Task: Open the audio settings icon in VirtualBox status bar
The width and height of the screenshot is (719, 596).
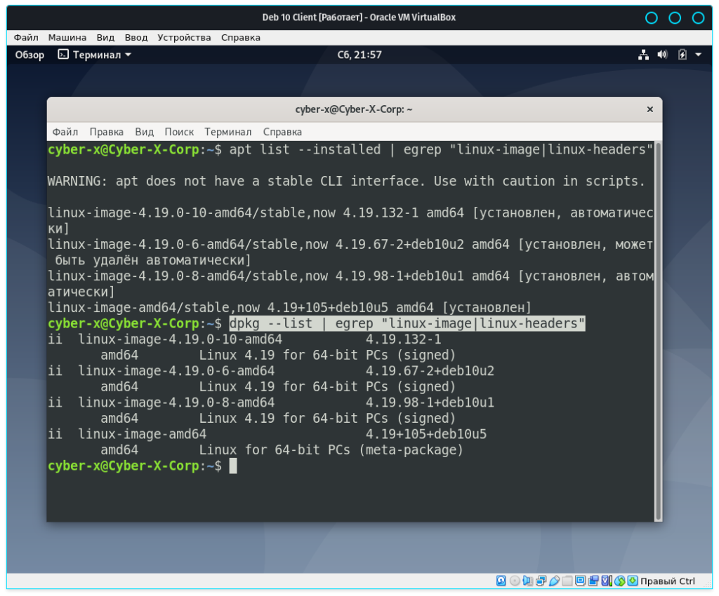Action: coord(528,581)
